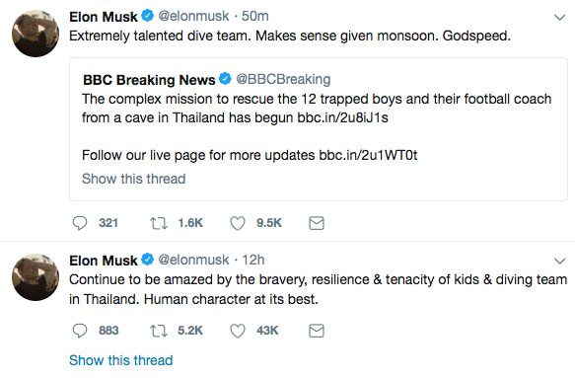Open the BBC Breaking News profile name

tap(149, 80)
